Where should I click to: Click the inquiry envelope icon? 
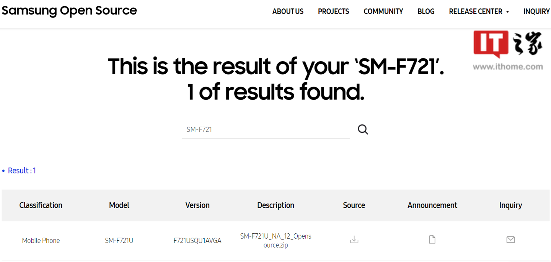510,239
